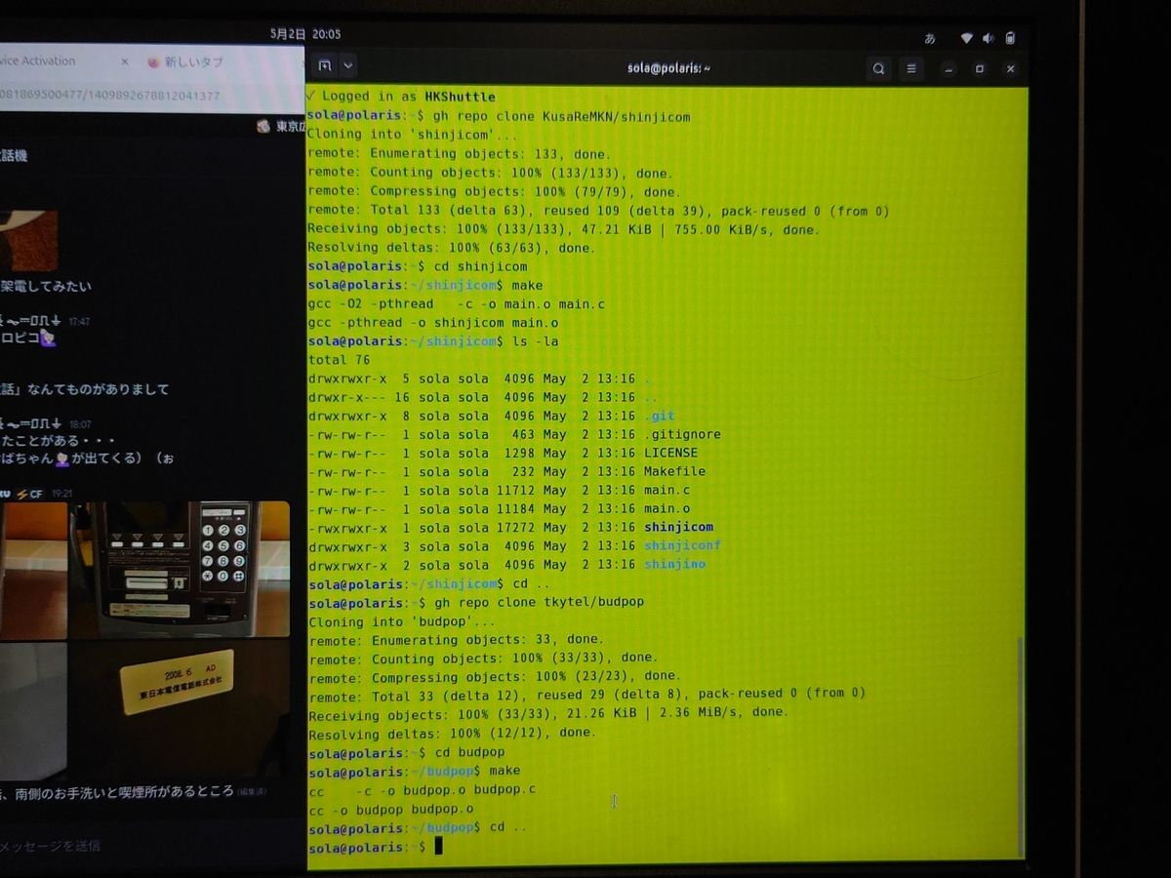Click the main.c row in listing
The image size is (1171, 878).
click(499, 490)
